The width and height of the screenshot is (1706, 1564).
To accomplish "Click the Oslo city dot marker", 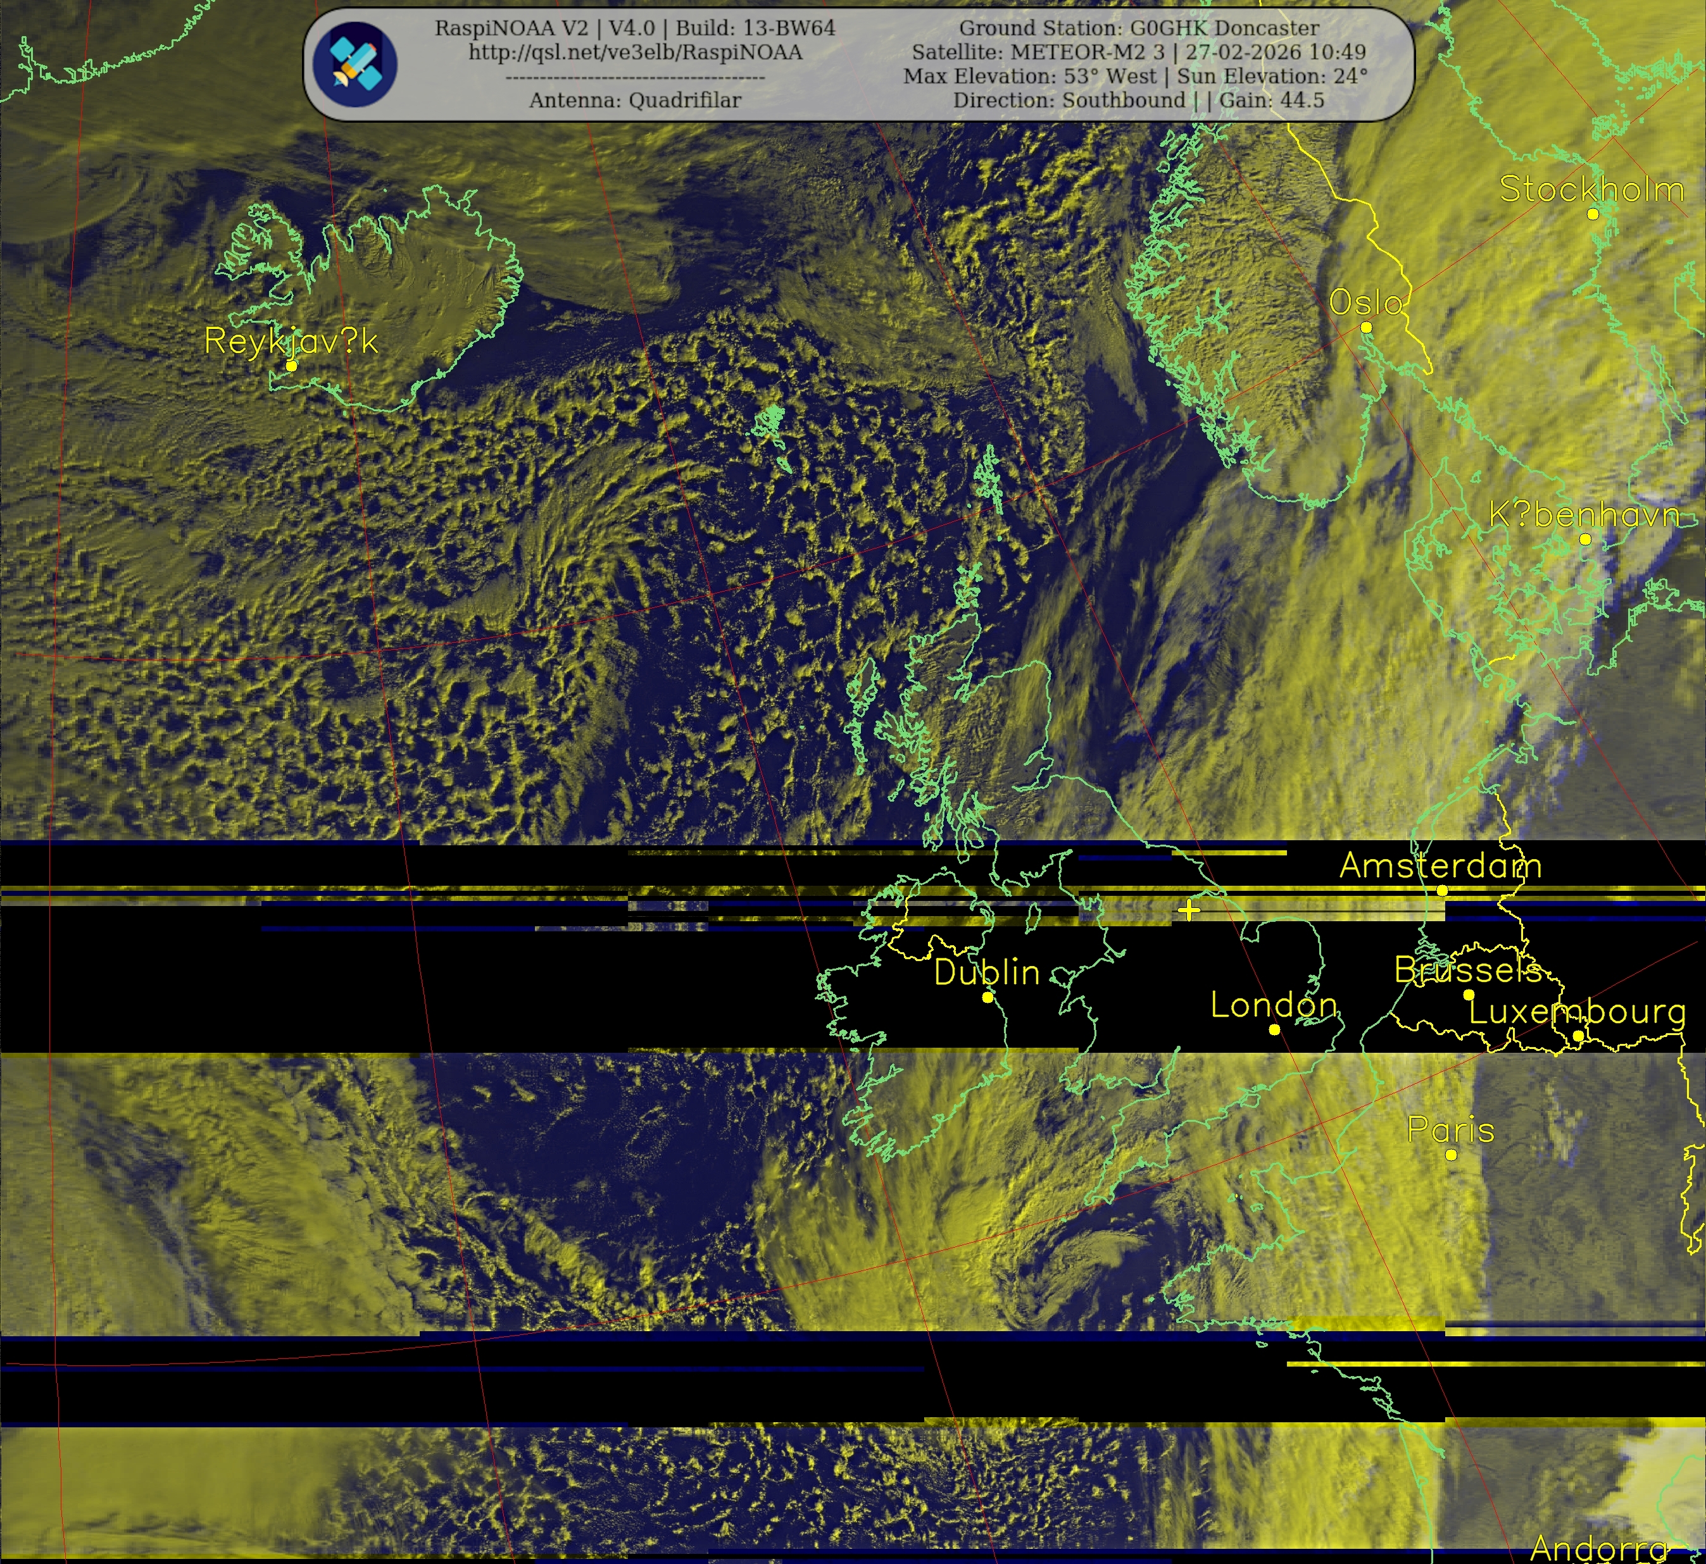I will [x=1365, y=328].
